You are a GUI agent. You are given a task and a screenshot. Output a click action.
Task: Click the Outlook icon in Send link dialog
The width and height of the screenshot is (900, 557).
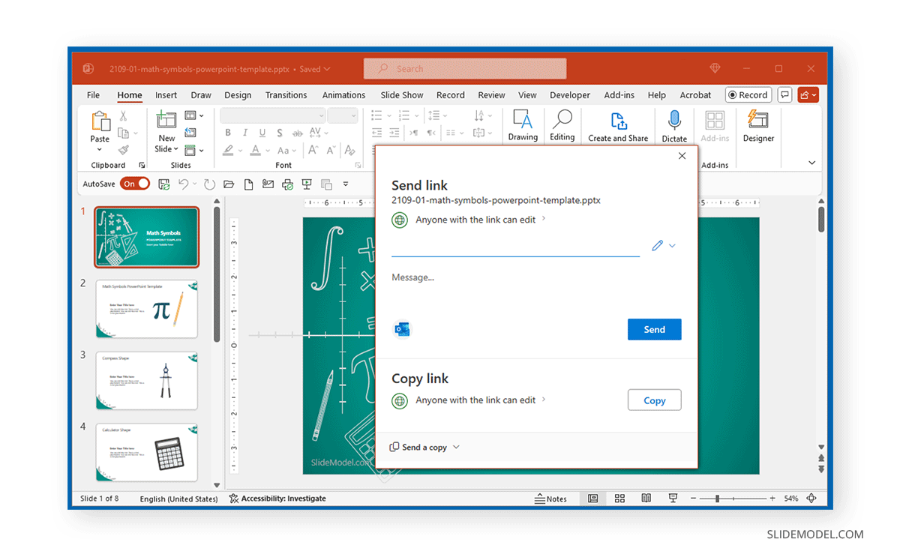click(x=401, y=329)
